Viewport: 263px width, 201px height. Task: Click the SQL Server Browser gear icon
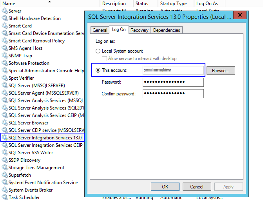(5, 123)
